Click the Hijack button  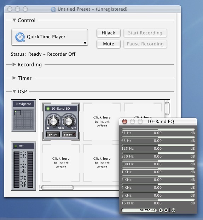coord(109,33)
